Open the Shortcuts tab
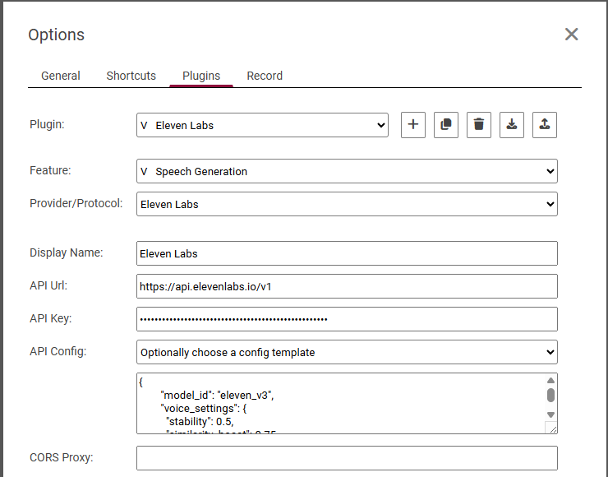 131,76
